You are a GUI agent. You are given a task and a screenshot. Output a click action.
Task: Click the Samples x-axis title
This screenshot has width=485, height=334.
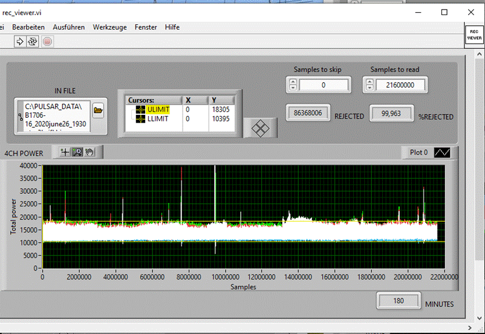(x=243, y=287)
